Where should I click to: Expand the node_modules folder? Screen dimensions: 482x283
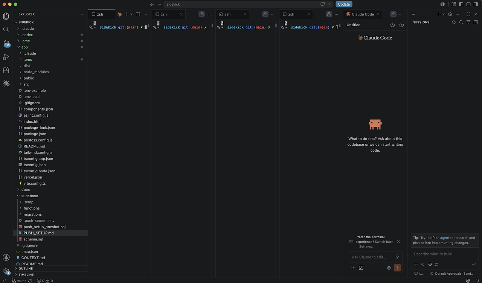click(x=50, y=72)
